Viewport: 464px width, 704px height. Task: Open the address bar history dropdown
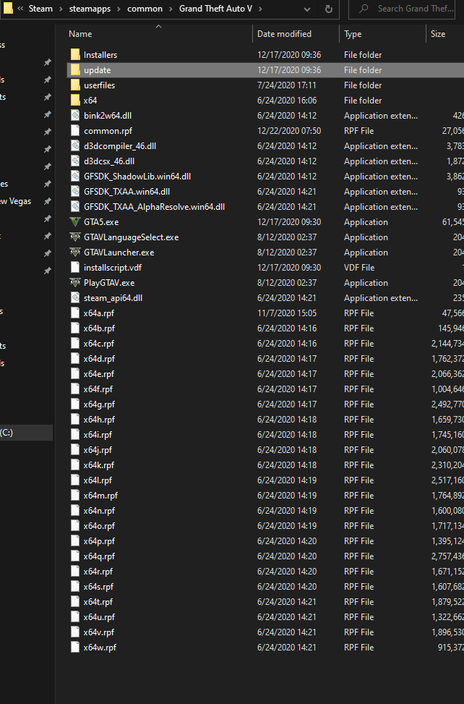click(x=307, y=9)
